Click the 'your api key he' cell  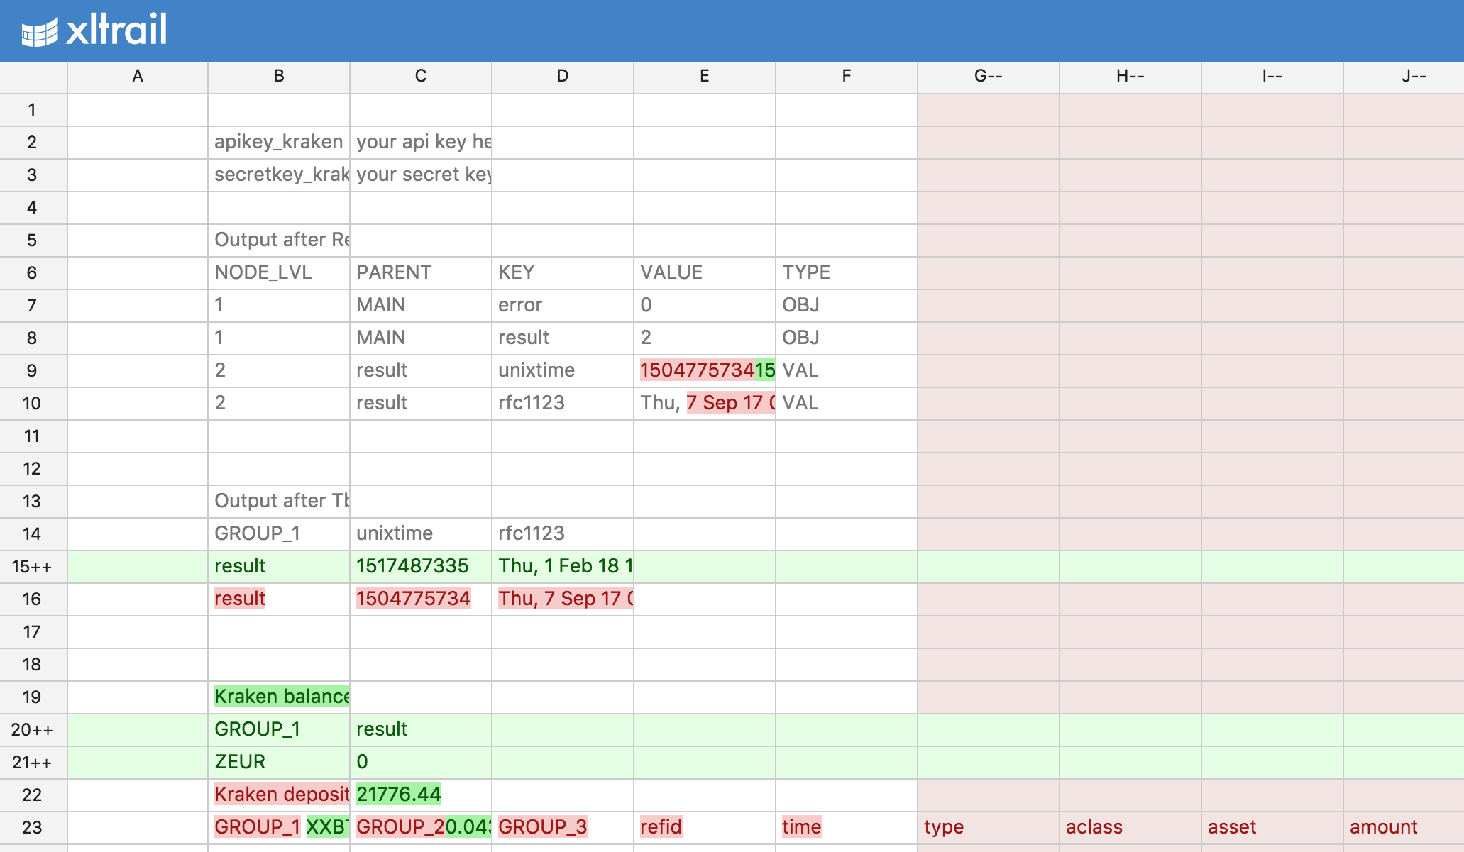click(421, 143)
